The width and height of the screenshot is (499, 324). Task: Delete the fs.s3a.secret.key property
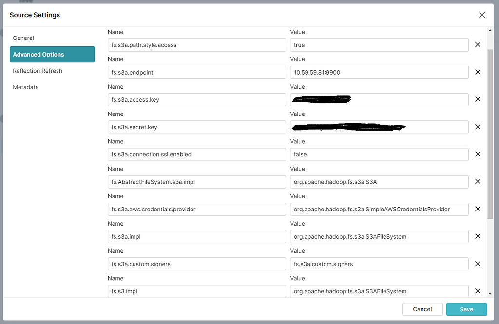(478, 127)
